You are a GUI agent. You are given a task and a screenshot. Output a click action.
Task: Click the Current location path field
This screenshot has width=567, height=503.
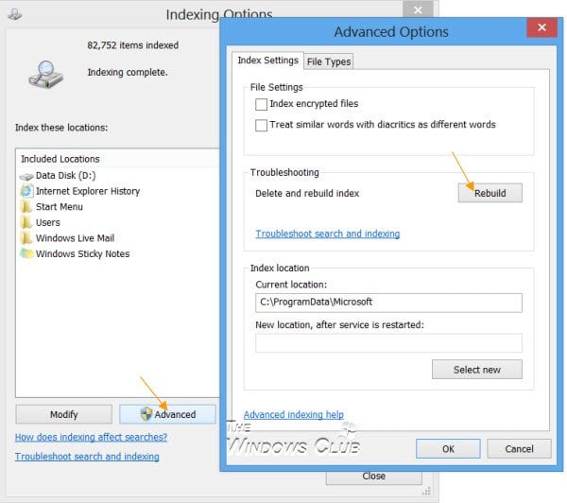pyautogui.click(x=388, y=303)
